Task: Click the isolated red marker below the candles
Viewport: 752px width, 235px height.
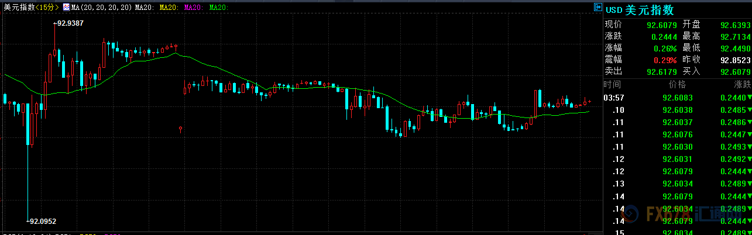Action: pyautogui.click(x=181, y=129)
